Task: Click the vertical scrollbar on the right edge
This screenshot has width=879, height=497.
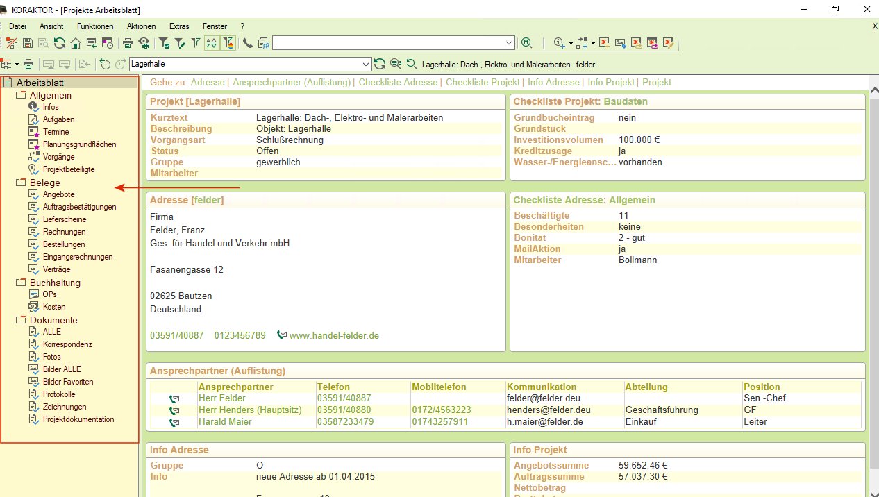Action: [873, 278]
